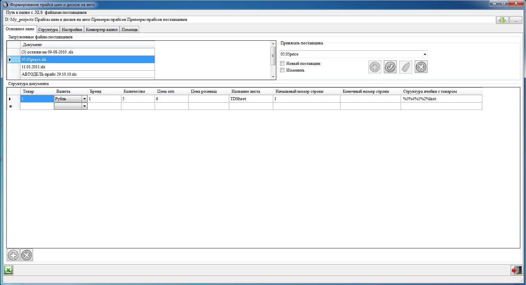
Task: Click the empty "Товар" cell in the new row
Action: point(37,106)
